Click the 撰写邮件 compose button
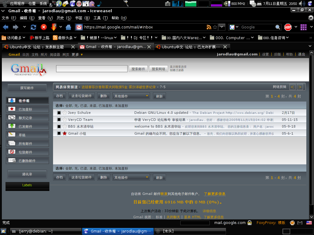The image size is (314, 235). click(x=27, y=88)
